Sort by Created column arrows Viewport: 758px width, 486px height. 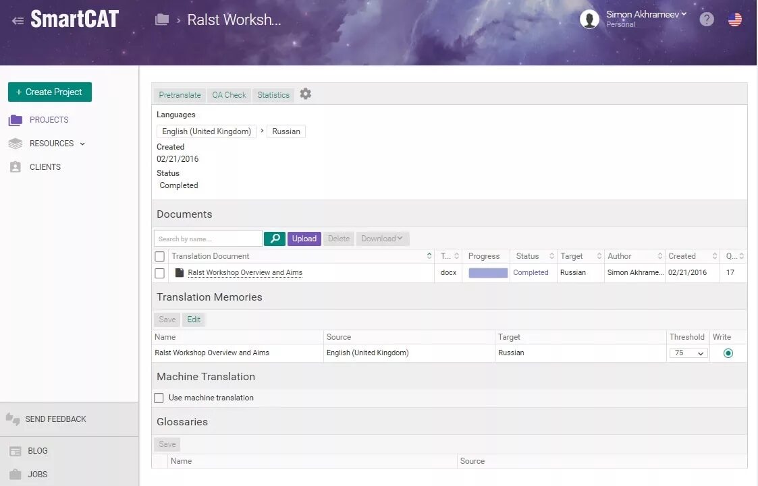point(715,256)
